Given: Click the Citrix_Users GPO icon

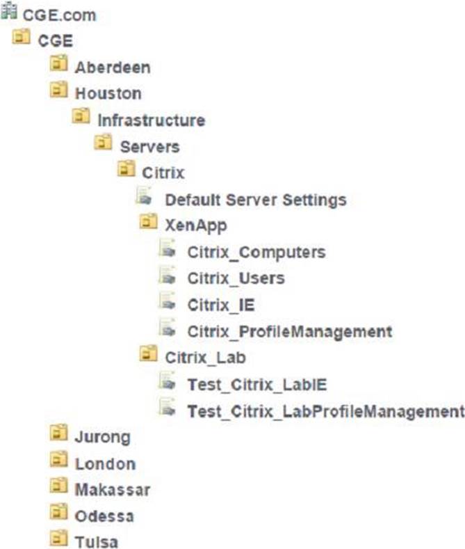Looking at the screenshot, I should click(x=169, y=278).
